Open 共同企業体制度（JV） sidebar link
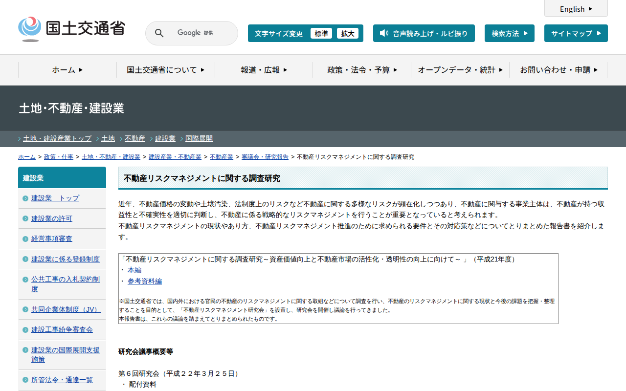Viewport: 626px width, 391px height. 66,309
